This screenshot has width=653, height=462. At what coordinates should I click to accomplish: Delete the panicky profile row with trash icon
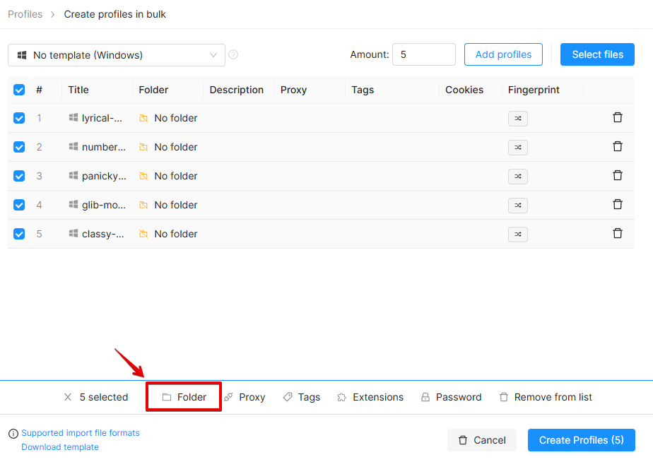(618, 175)
